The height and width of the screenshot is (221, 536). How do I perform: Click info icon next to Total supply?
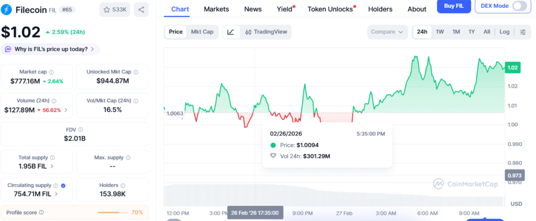pos(52,158)
